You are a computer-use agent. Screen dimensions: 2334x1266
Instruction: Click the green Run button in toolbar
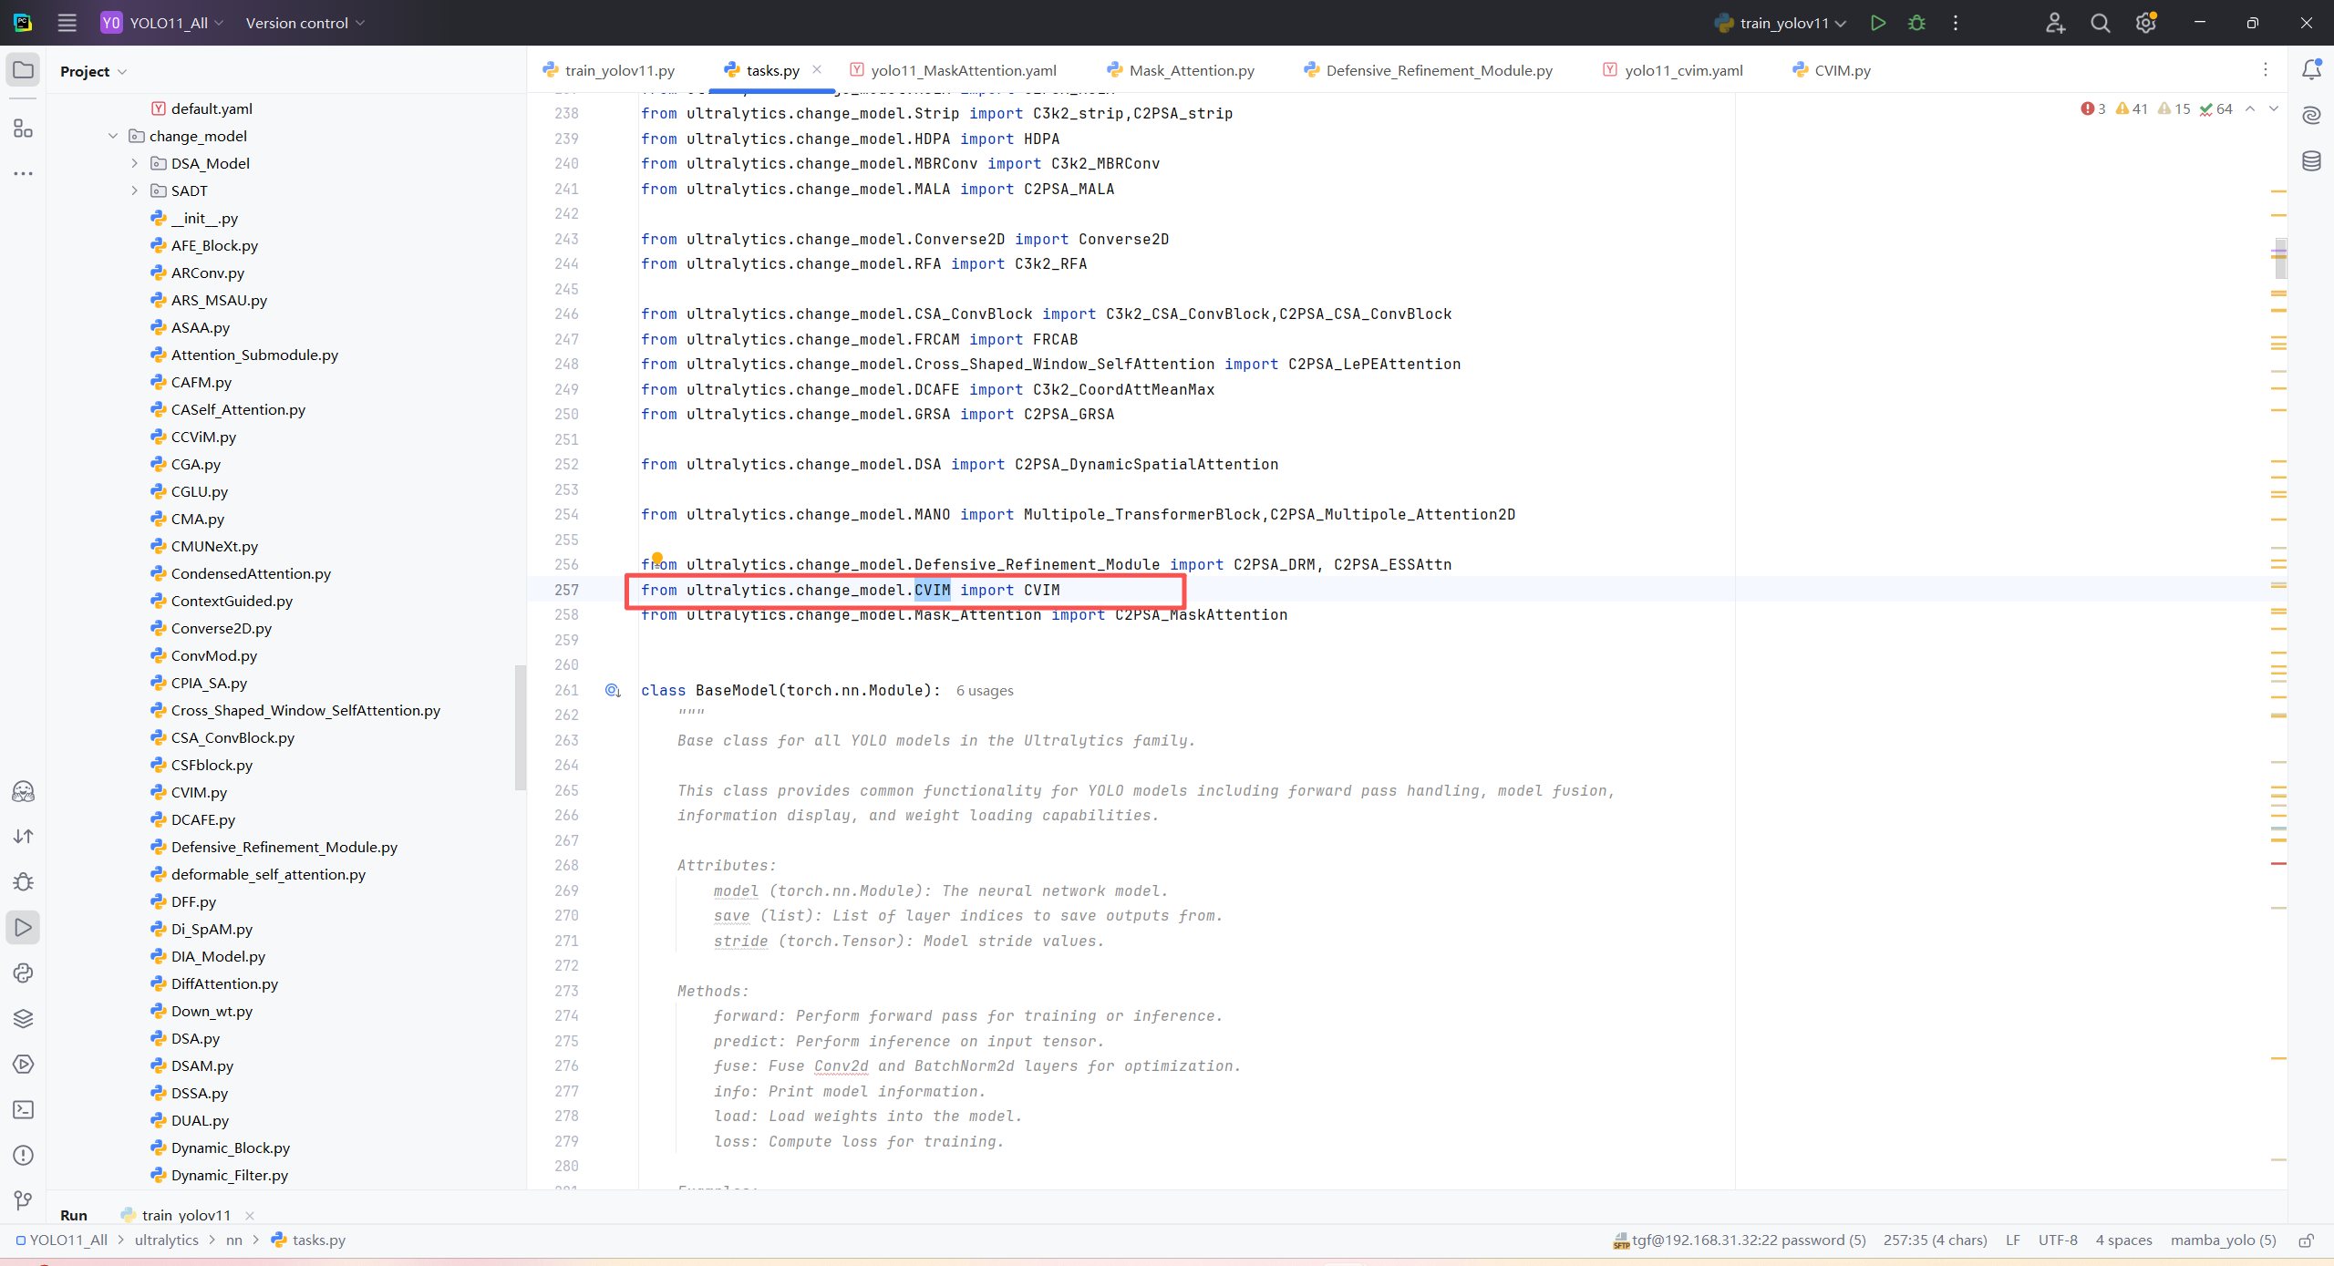1877,23
